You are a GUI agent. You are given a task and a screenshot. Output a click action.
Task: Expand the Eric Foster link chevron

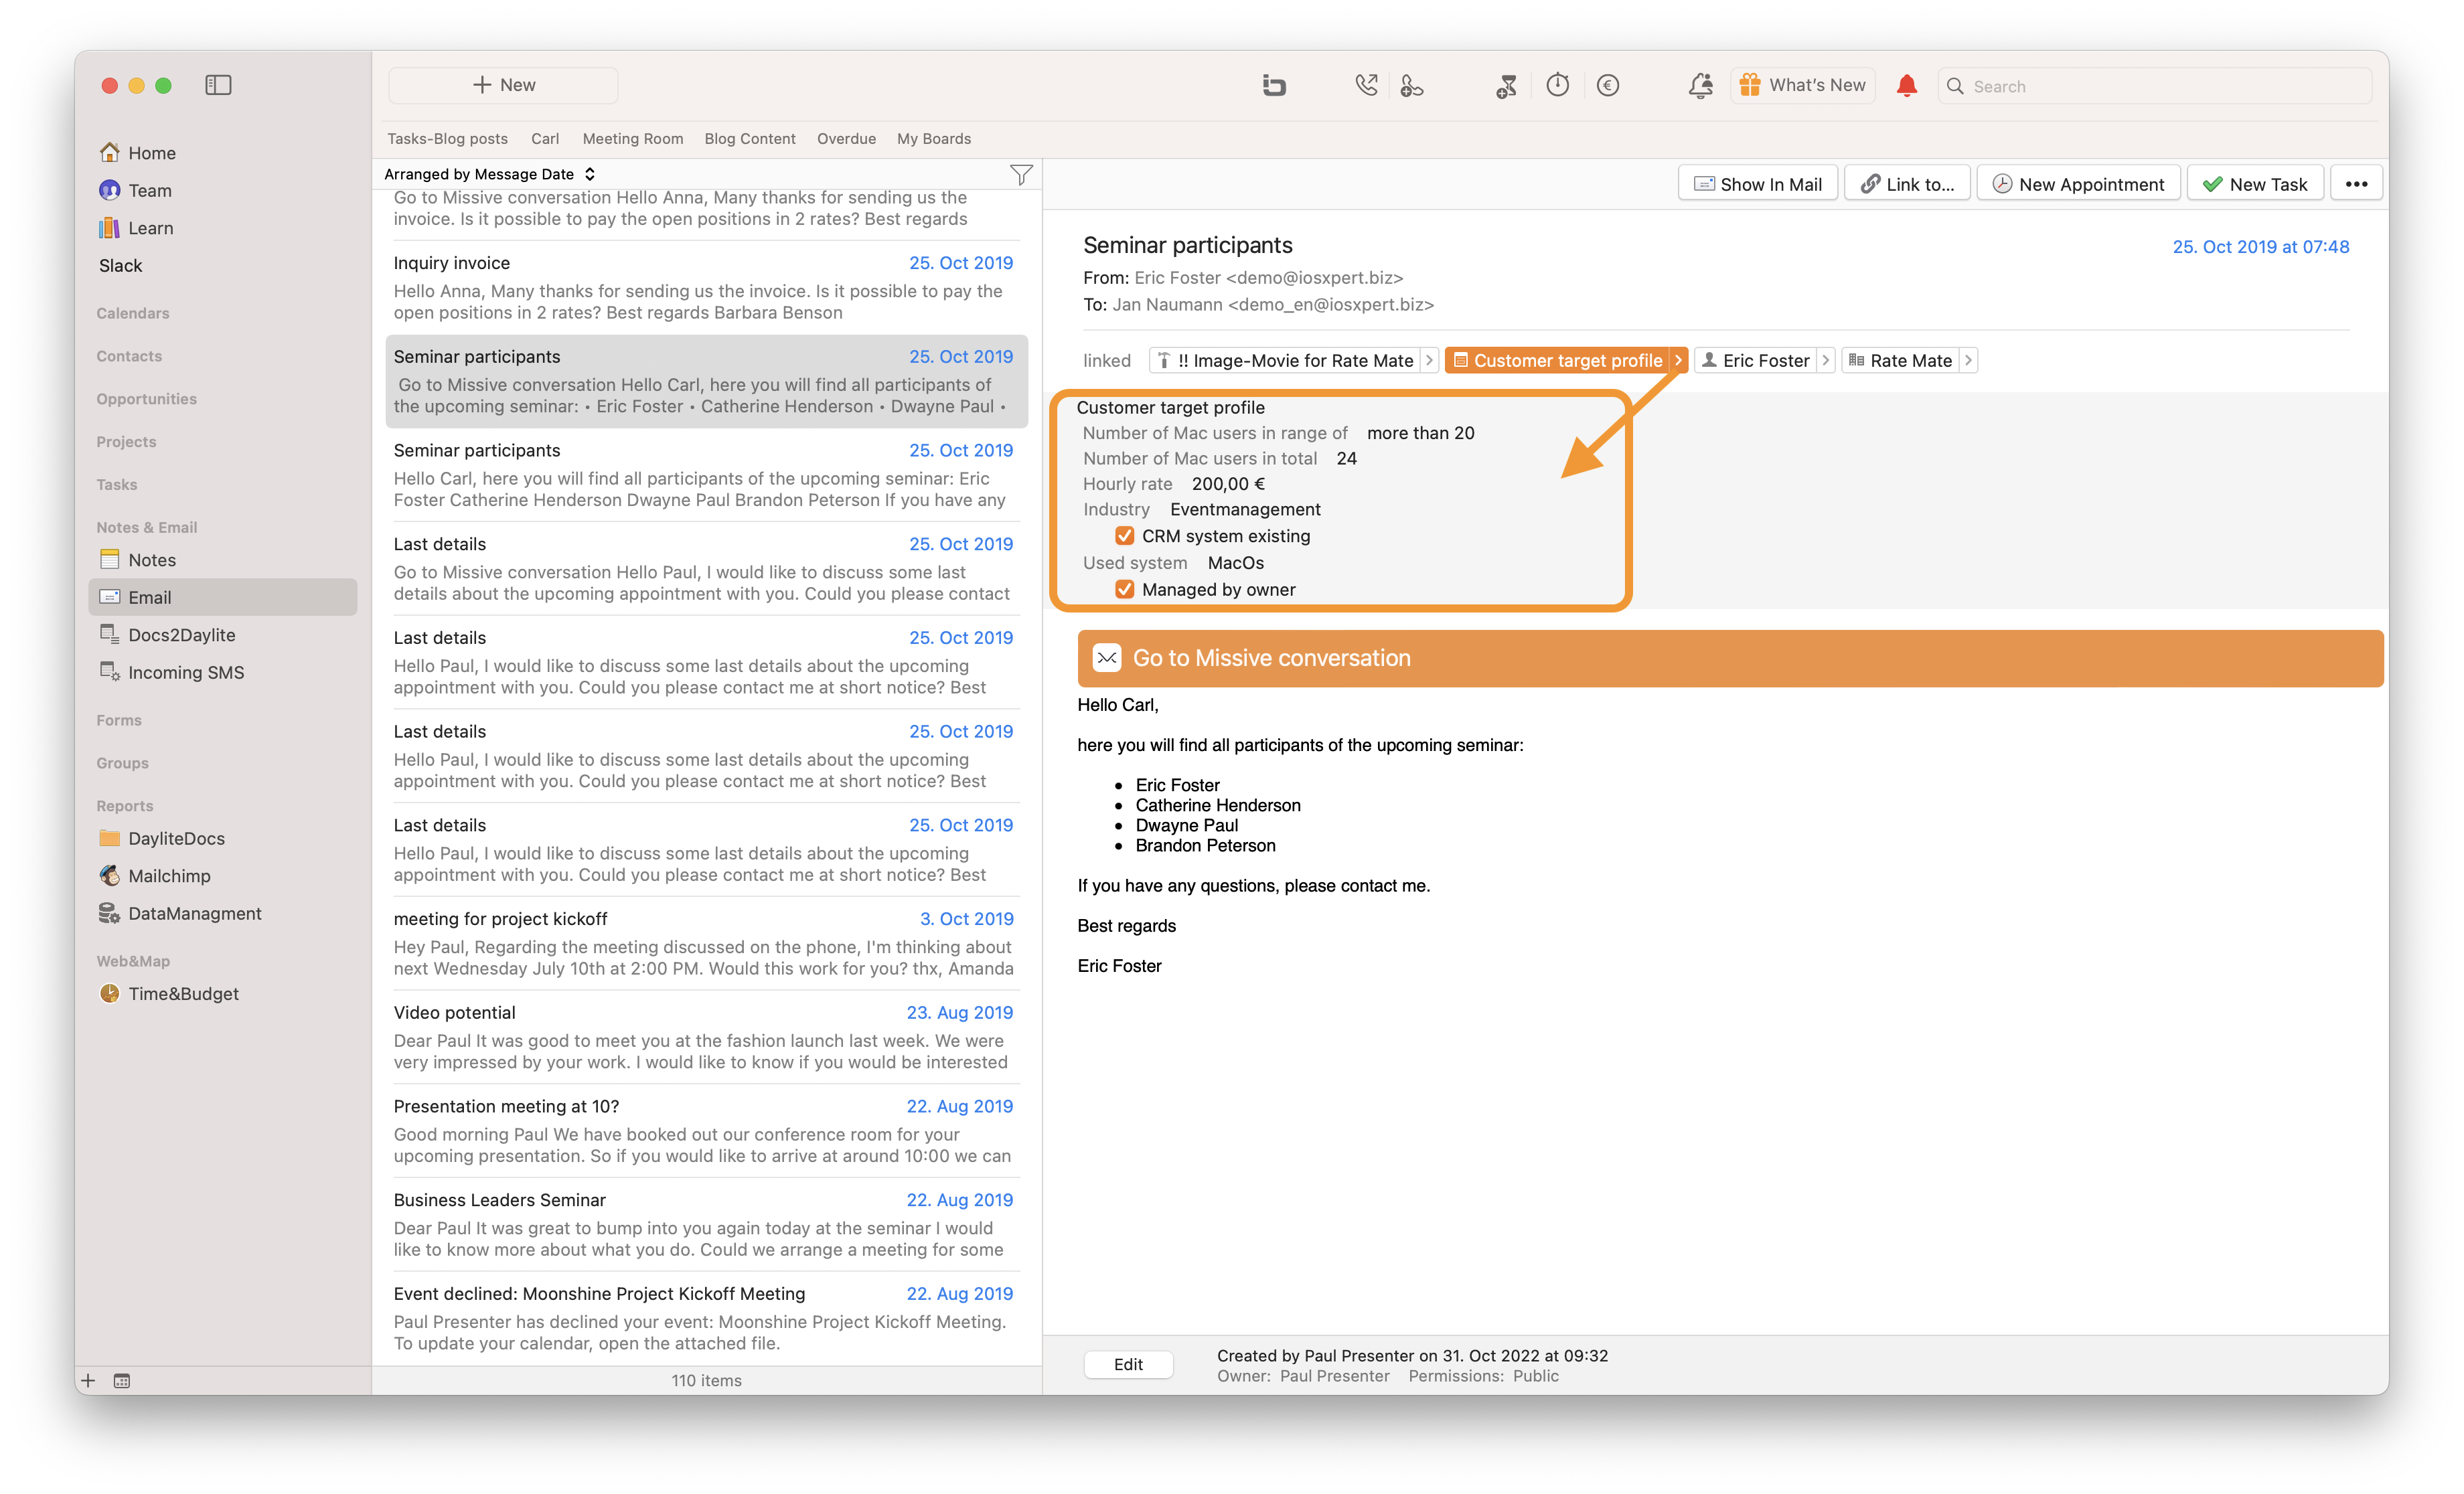[1825, 360]
